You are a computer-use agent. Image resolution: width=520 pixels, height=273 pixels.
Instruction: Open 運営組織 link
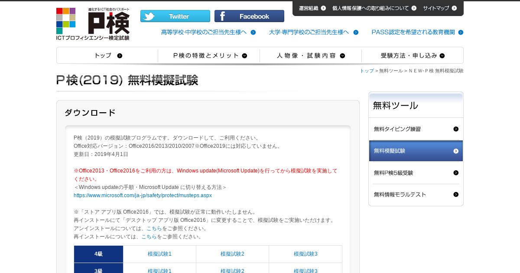coord(309,8)
